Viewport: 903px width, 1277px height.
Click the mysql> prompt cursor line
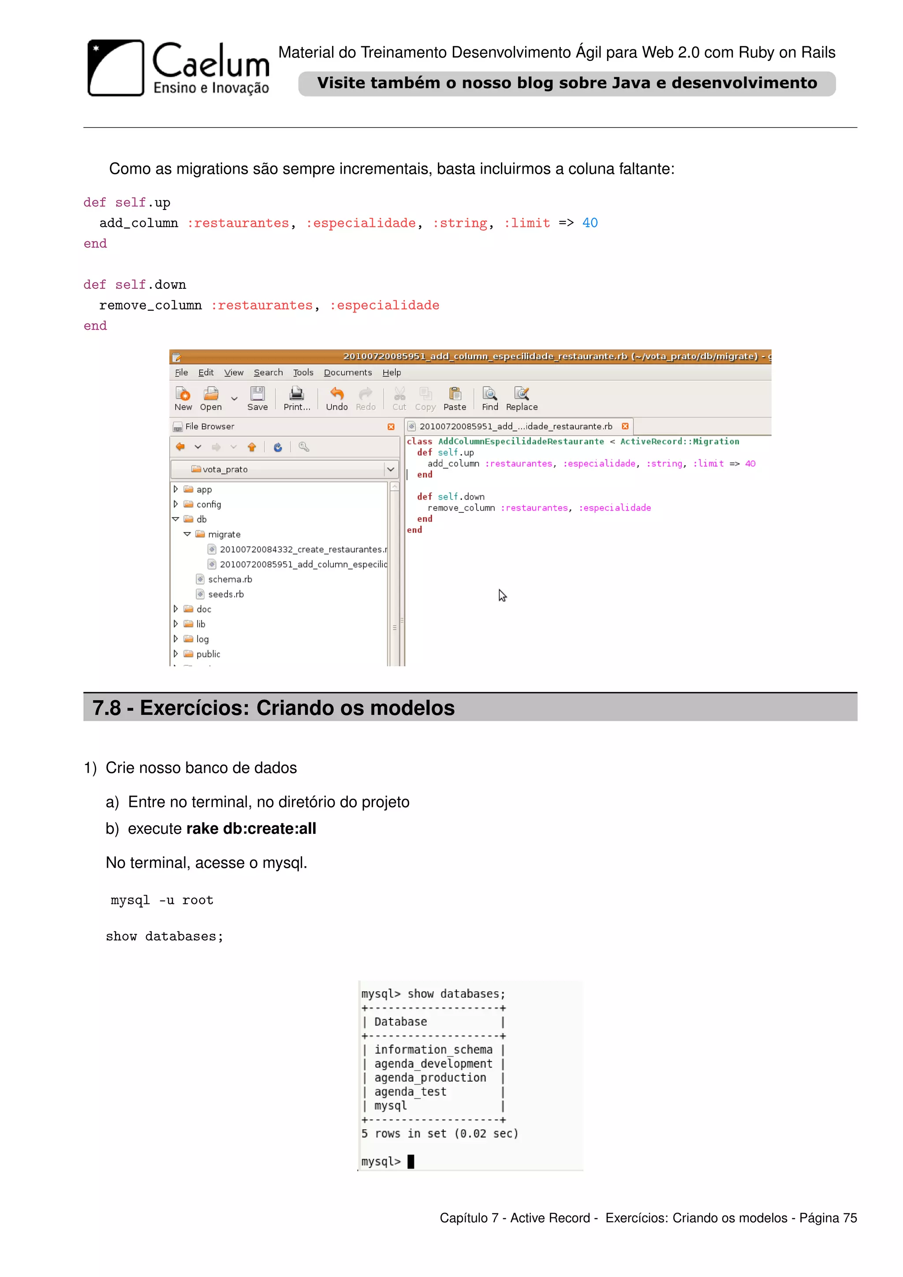tap(388, 1161)
